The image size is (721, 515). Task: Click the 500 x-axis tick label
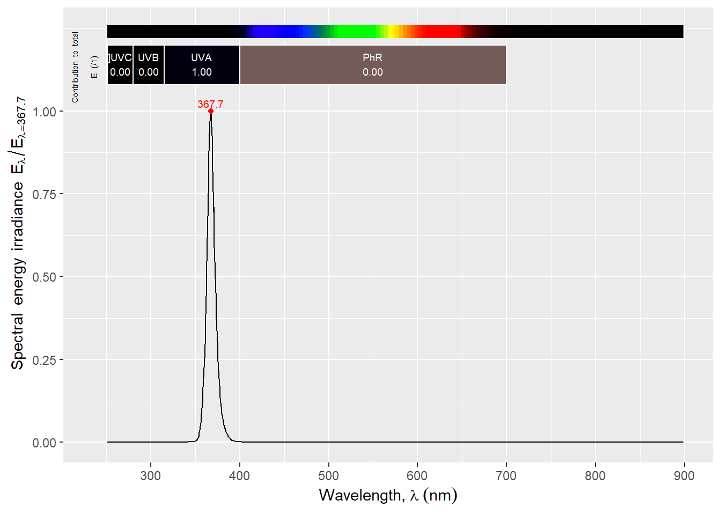coord(328,476)
